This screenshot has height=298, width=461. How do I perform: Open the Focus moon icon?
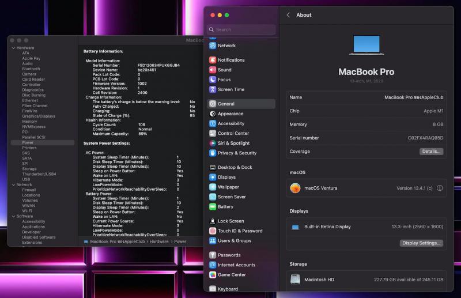click(x=213, y=80)
